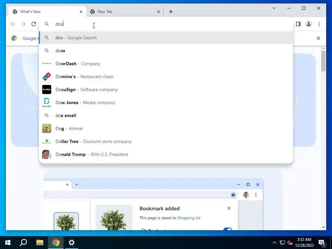Open a new tab with plus icon

pyautogui.click(x=171, y=12)
